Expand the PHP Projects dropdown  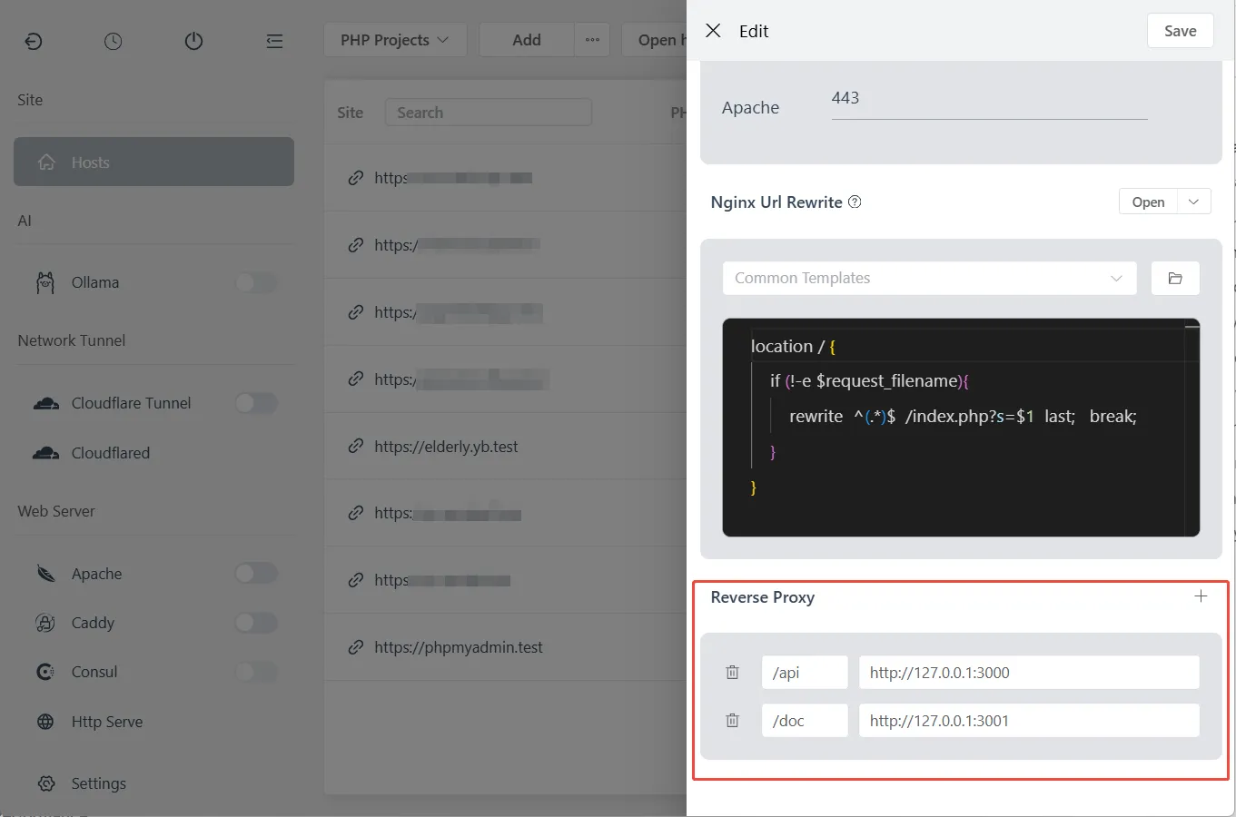395,39
